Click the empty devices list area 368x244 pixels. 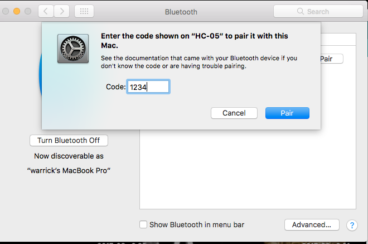click(248, 169)
